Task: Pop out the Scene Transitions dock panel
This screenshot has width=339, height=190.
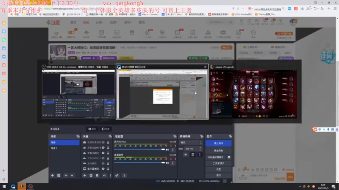Action: [202, 136]
